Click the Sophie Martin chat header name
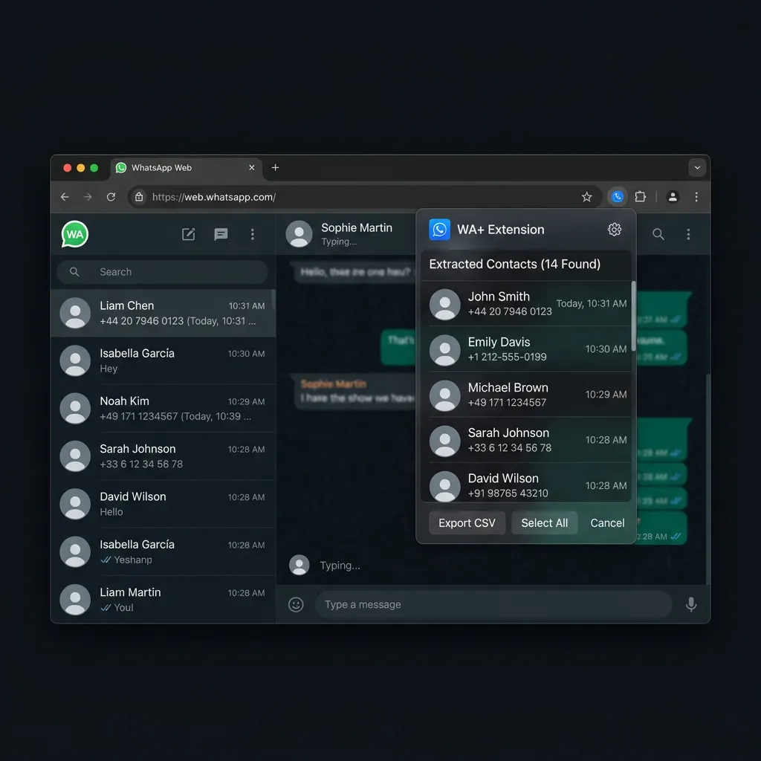This screenshot has width=761, height=761. click(357, 227)
